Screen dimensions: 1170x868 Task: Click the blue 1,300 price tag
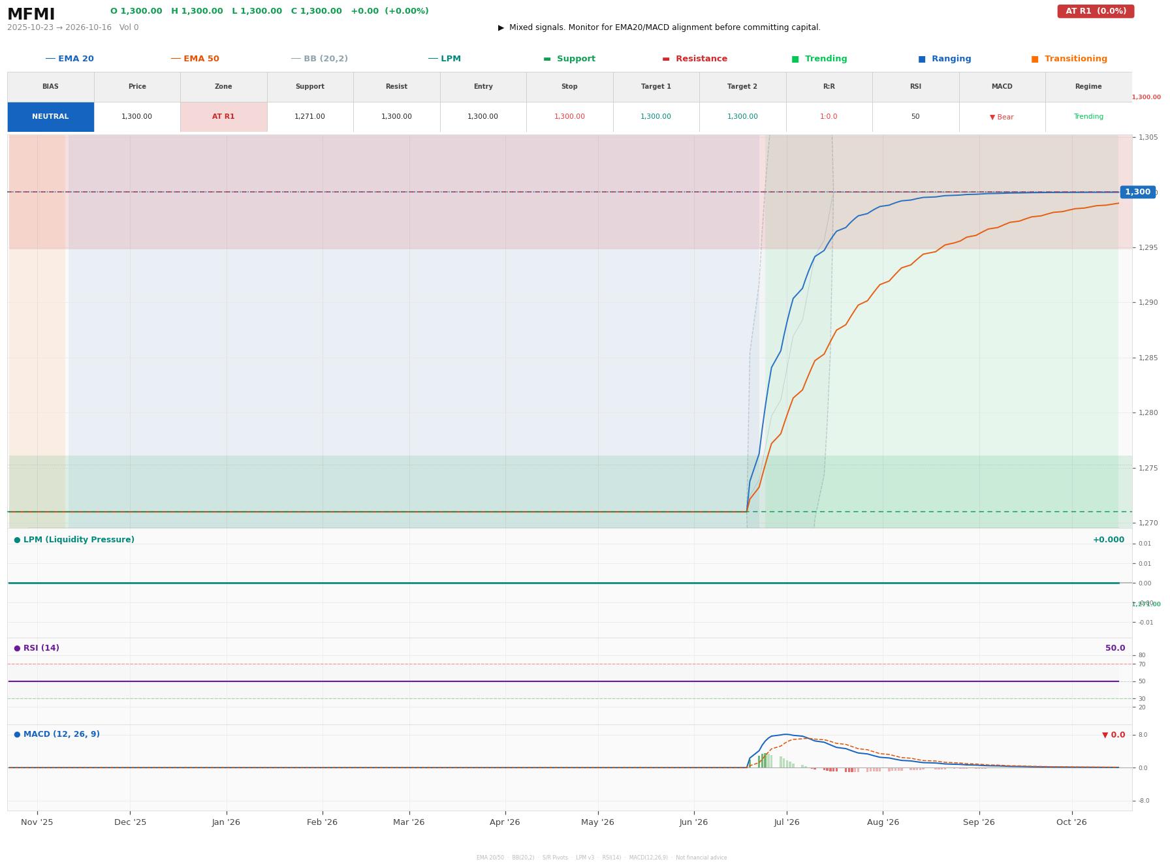(x=1137, y=192)
